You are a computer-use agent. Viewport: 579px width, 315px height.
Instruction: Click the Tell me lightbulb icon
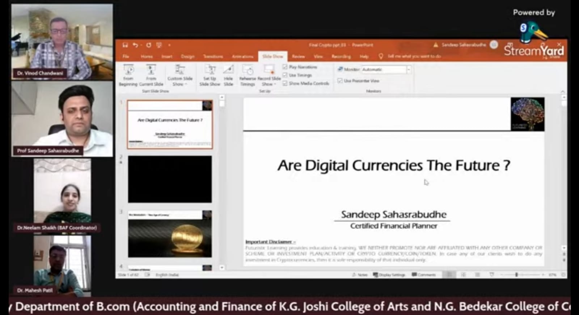tap(381, 56)
